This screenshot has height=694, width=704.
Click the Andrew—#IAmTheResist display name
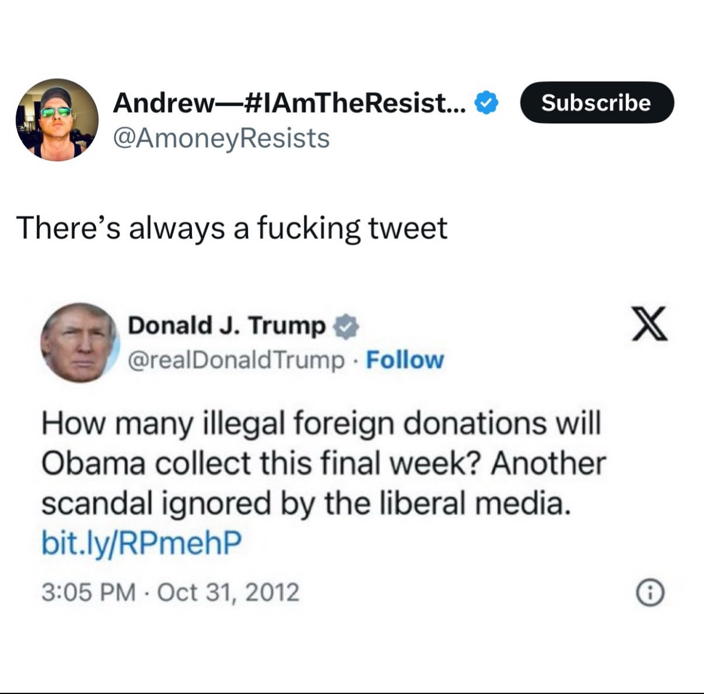[289, 103]
